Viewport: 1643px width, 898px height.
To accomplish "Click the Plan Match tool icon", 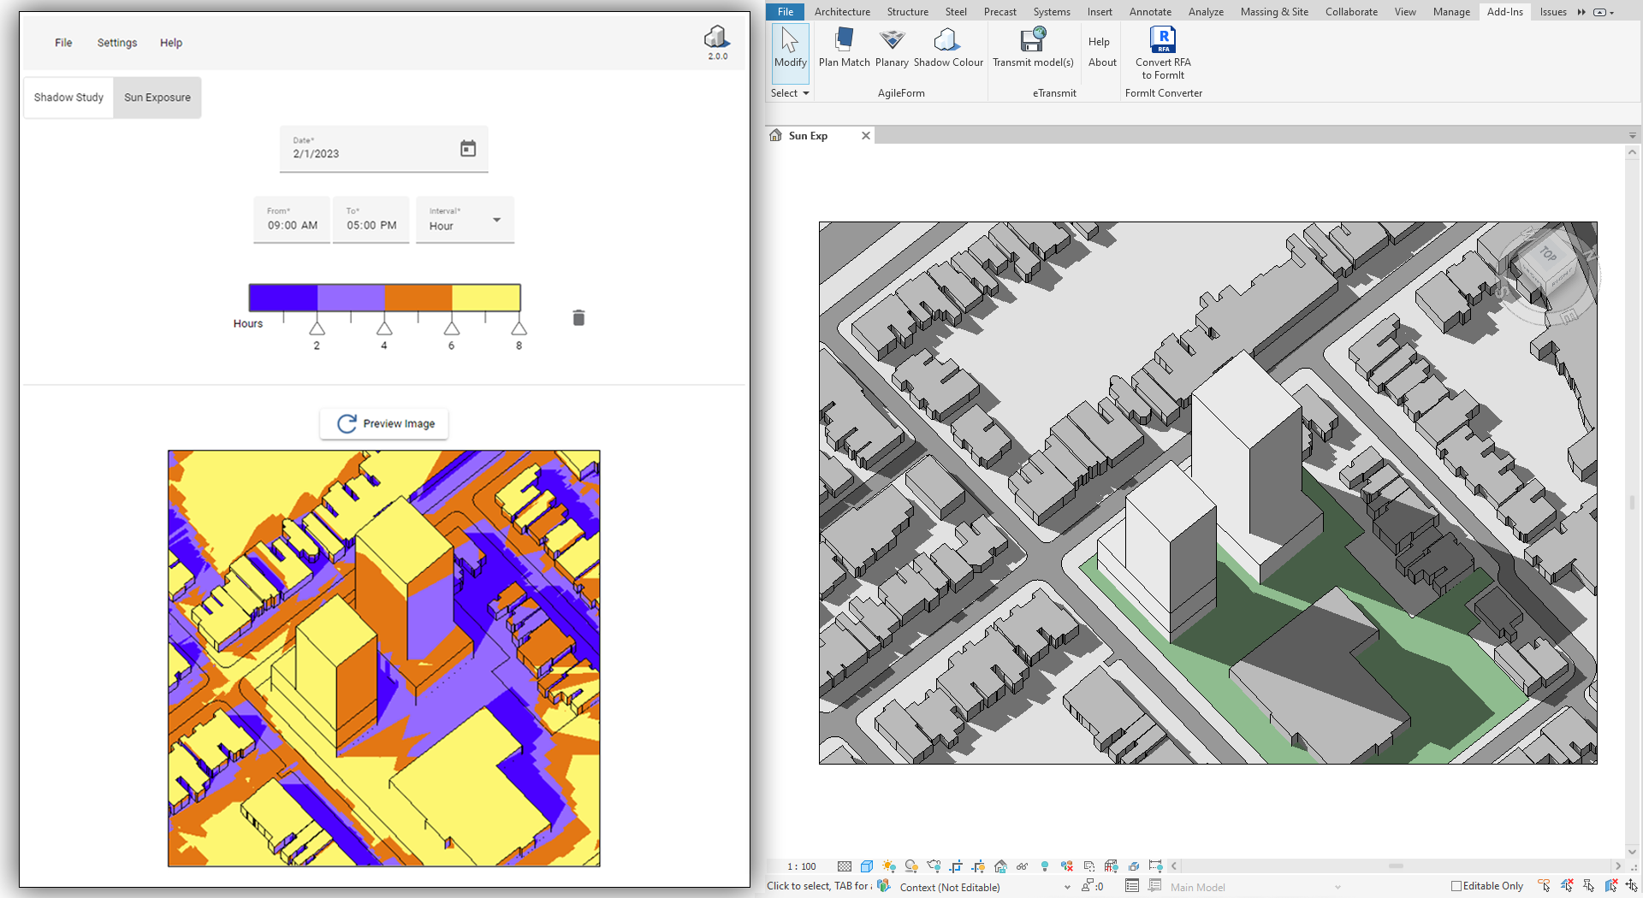I will 844,40.
